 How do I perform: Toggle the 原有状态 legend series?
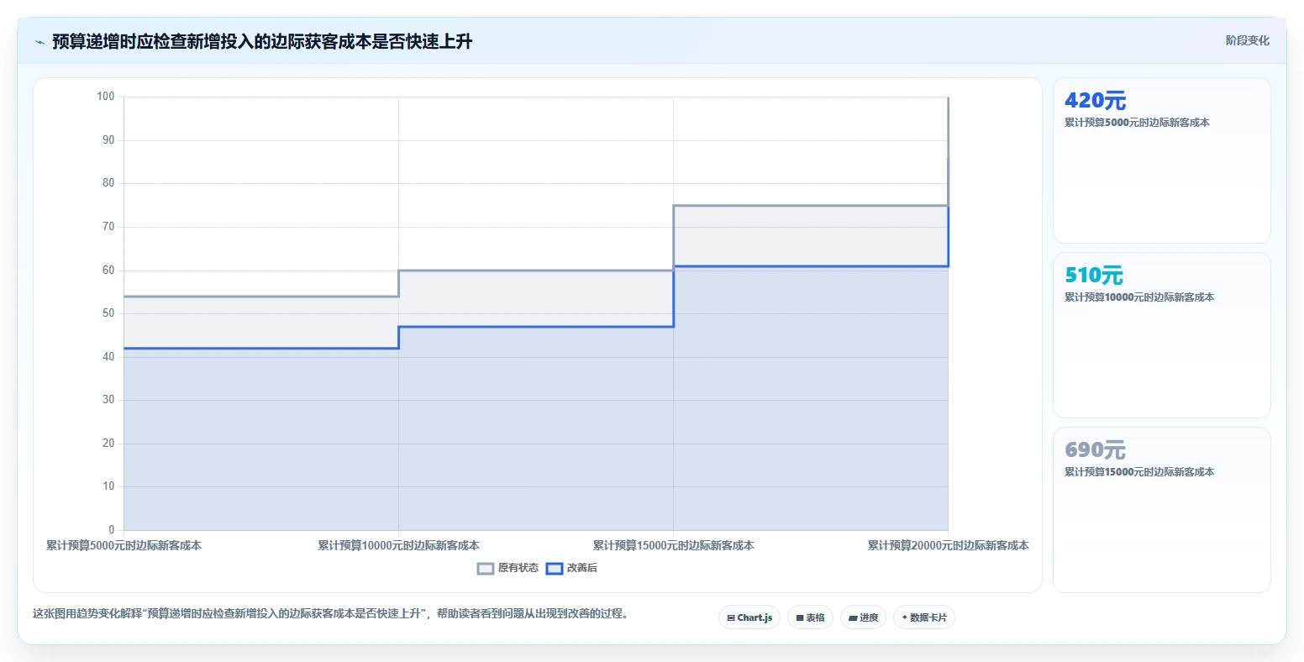[507, 568]
